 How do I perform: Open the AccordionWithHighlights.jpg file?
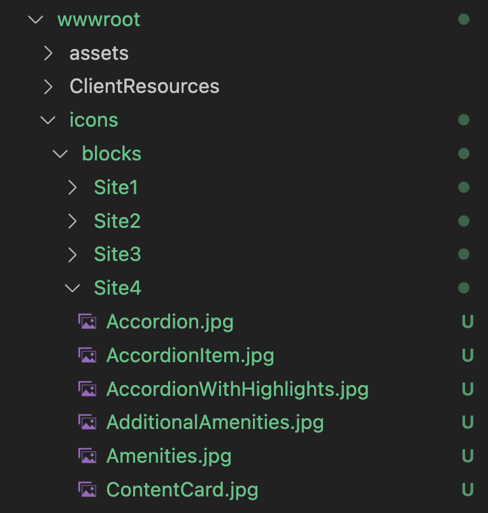[x=237, y=389]
